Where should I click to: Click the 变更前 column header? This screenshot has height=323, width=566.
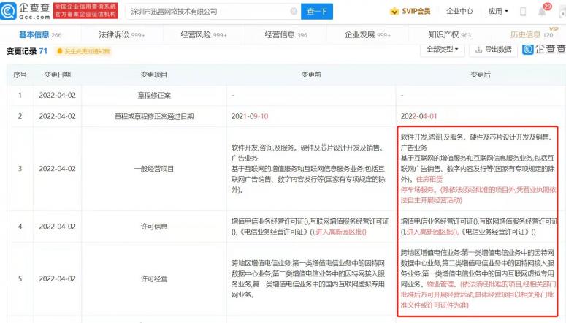point(311,75)
